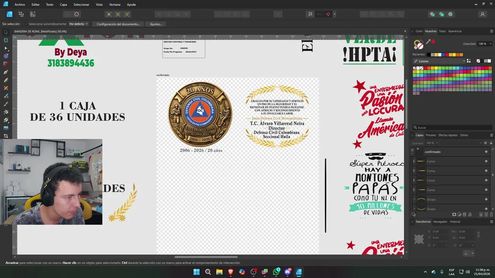Select the no-fill swatch beside Colores
Image resolution: width=495 pixels, height=278 pixels.
[x=478, y=61]
